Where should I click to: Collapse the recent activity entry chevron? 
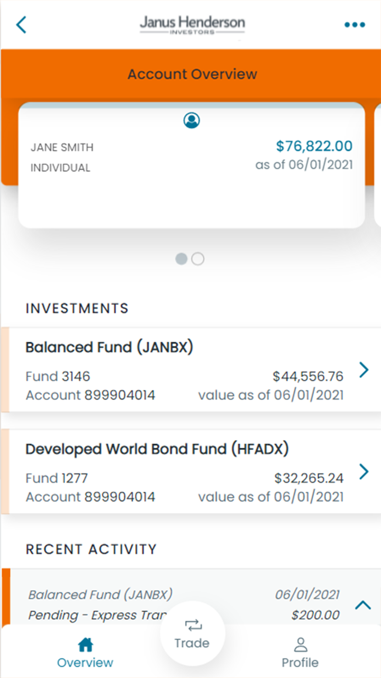(363, 605)
